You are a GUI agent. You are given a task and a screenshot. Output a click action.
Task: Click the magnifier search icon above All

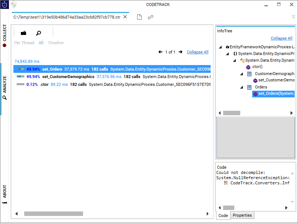(x=38, y=33)
